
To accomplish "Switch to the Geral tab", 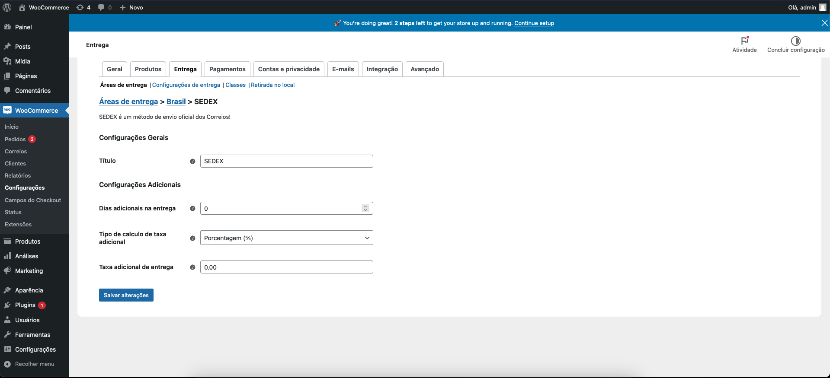I will tap(115, 69).
